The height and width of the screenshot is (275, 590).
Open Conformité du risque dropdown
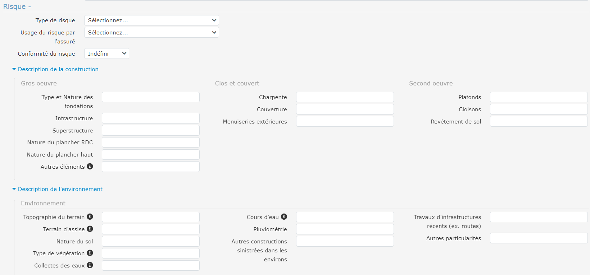click(x=106, y=54)
